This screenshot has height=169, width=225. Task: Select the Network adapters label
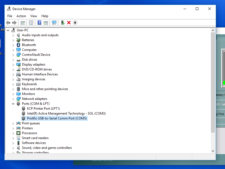[x=34, y=99]
